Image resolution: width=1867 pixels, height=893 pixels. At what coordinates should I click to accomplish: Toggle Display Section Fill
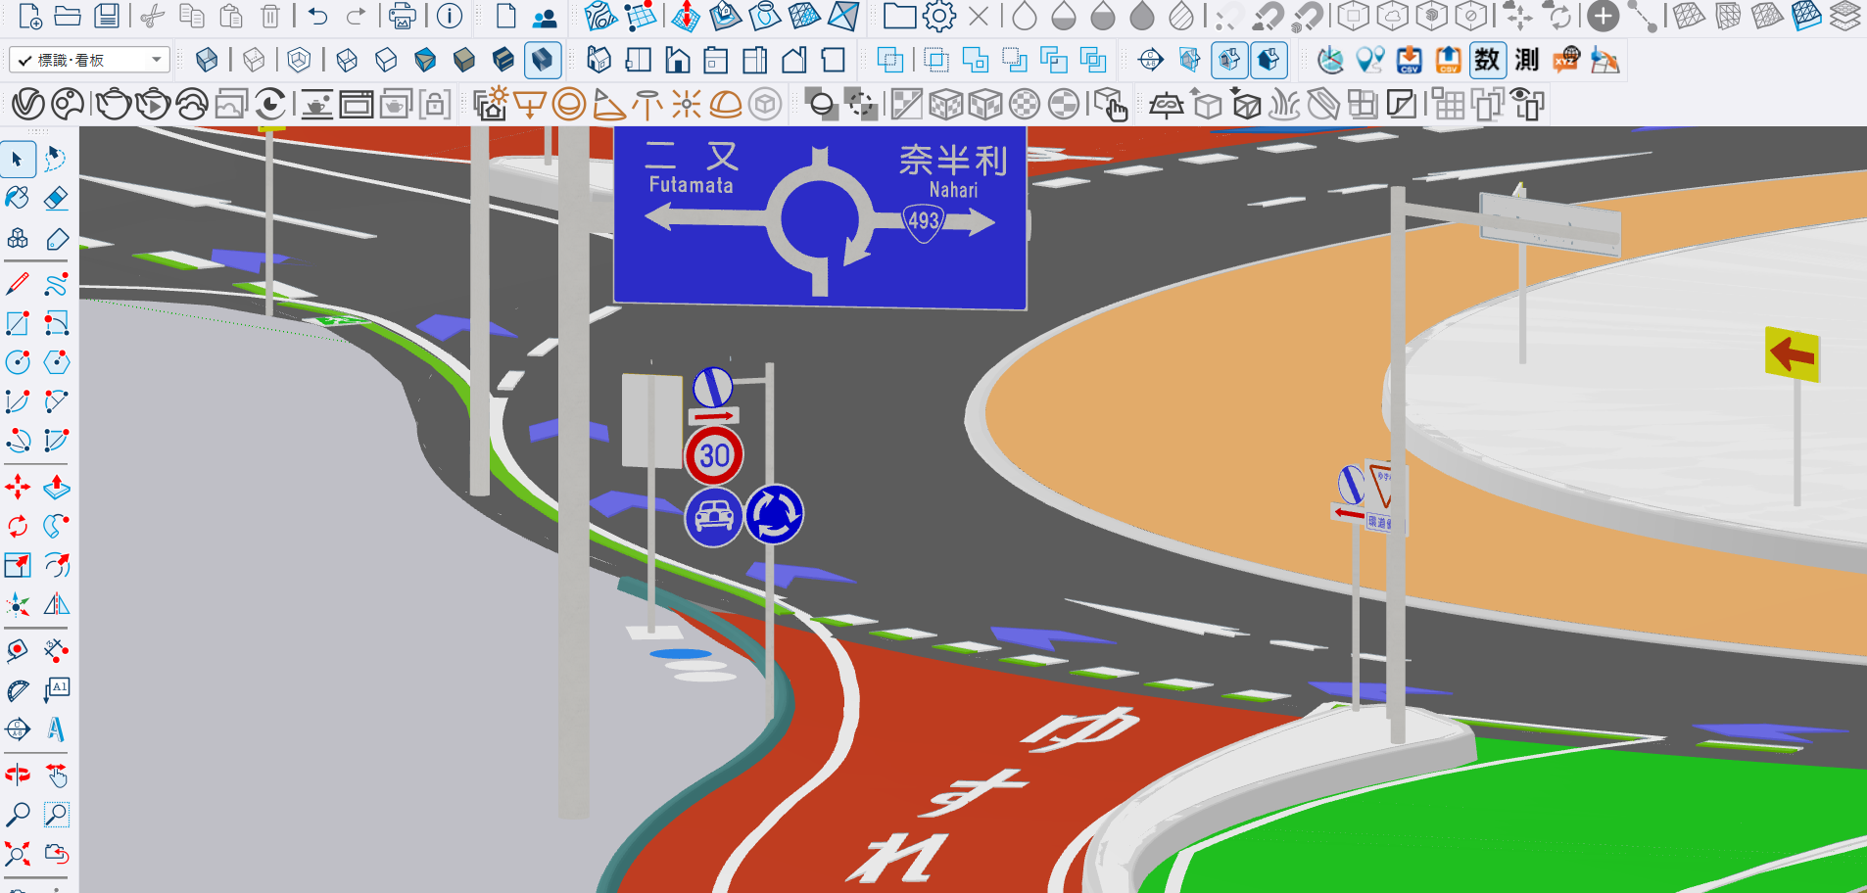click(1269, 60)
